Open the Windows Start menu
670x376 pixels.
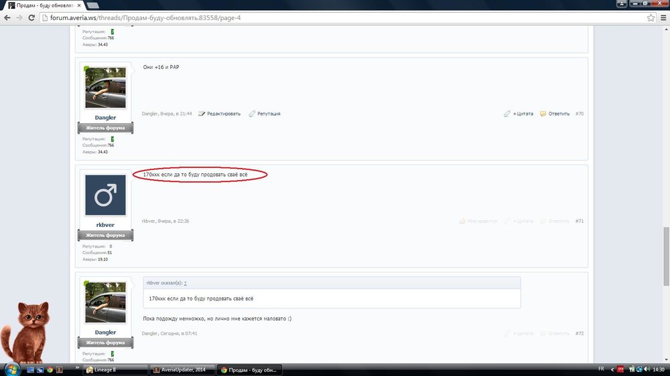coord(11,369)
